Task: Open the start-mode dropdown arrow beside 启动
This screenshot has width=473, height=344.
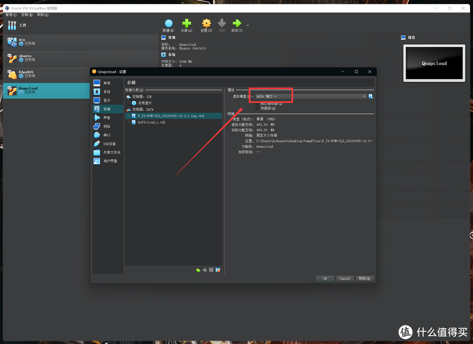Action: [248, 26]
